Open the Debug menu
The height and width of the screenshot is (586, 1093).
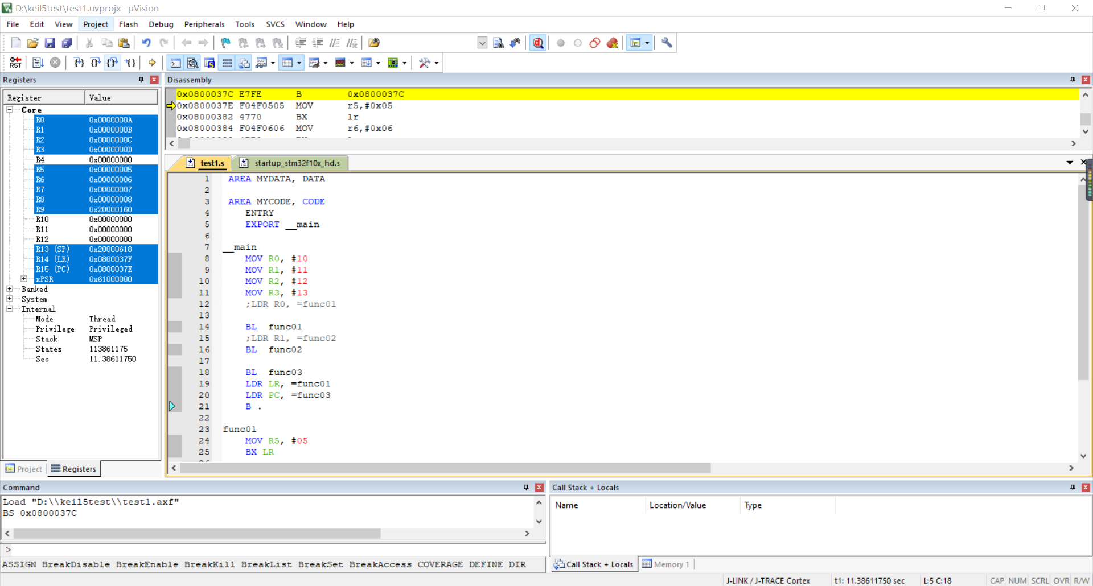click(161, 24)
